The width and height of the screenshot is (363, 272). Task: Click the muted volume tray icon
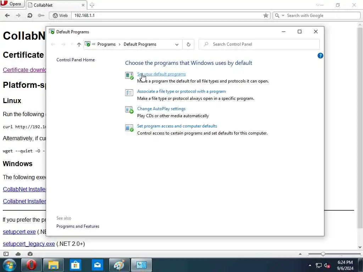[327, 266]
